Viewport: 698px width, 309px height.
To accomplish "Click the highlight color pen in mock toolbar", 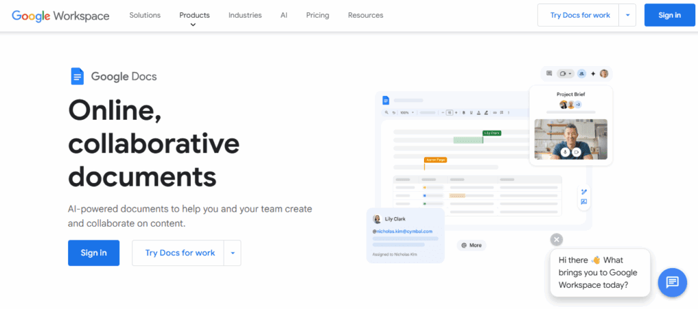I will click(486, 112).
